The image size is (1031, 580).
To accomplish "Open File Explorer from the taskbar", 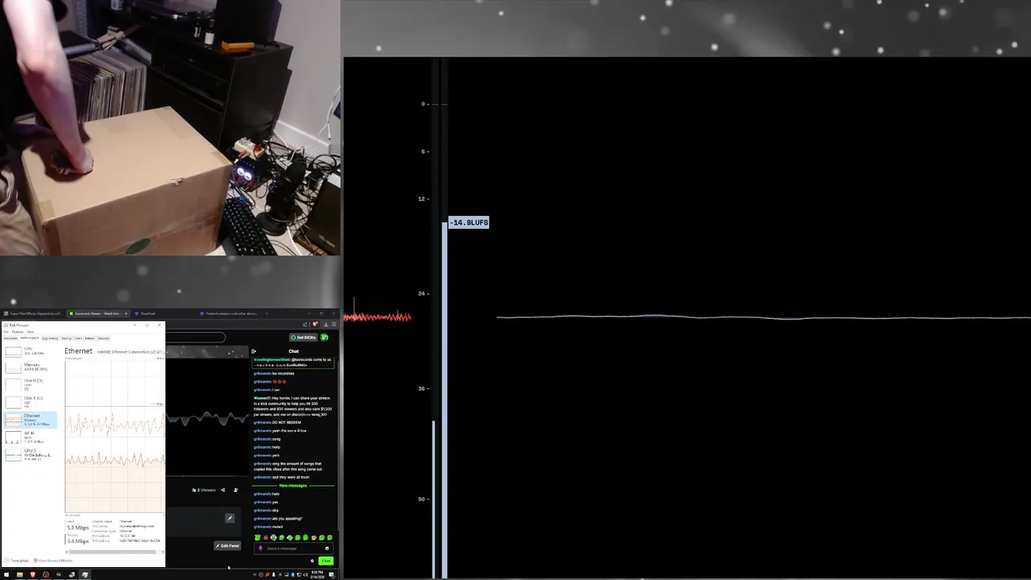I will pyautogui.click(x=19, y=574).
